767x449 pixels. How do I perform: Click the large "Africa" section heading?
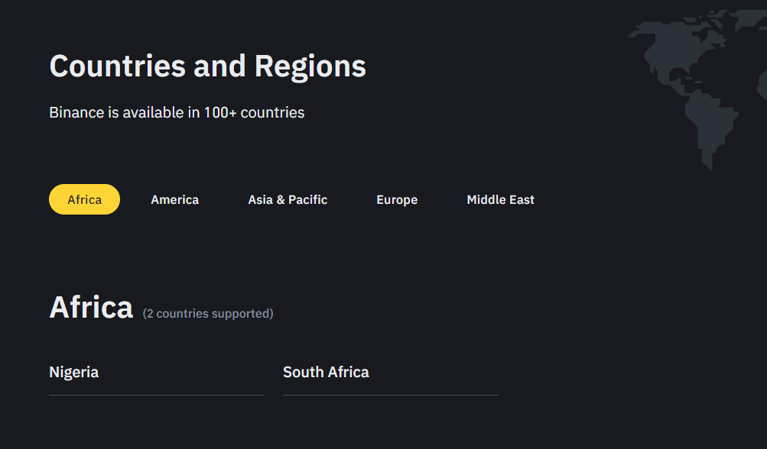point(91,307)
